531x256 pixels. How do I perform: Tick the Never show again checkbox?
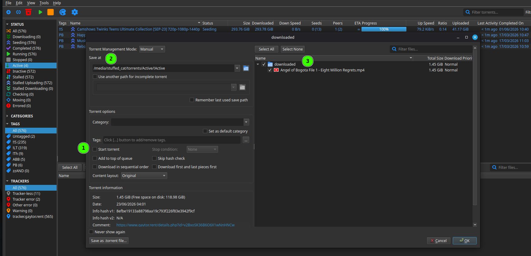91,232
